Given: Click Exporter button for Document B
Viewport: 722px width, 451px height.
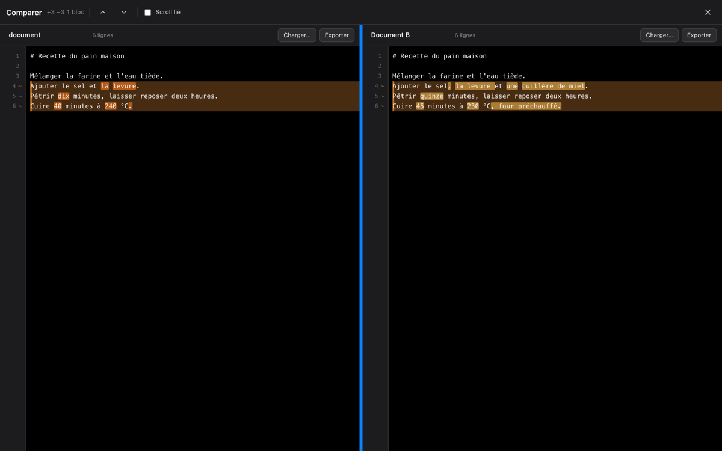Looking at the screenshot, I should tap(699, 35).
